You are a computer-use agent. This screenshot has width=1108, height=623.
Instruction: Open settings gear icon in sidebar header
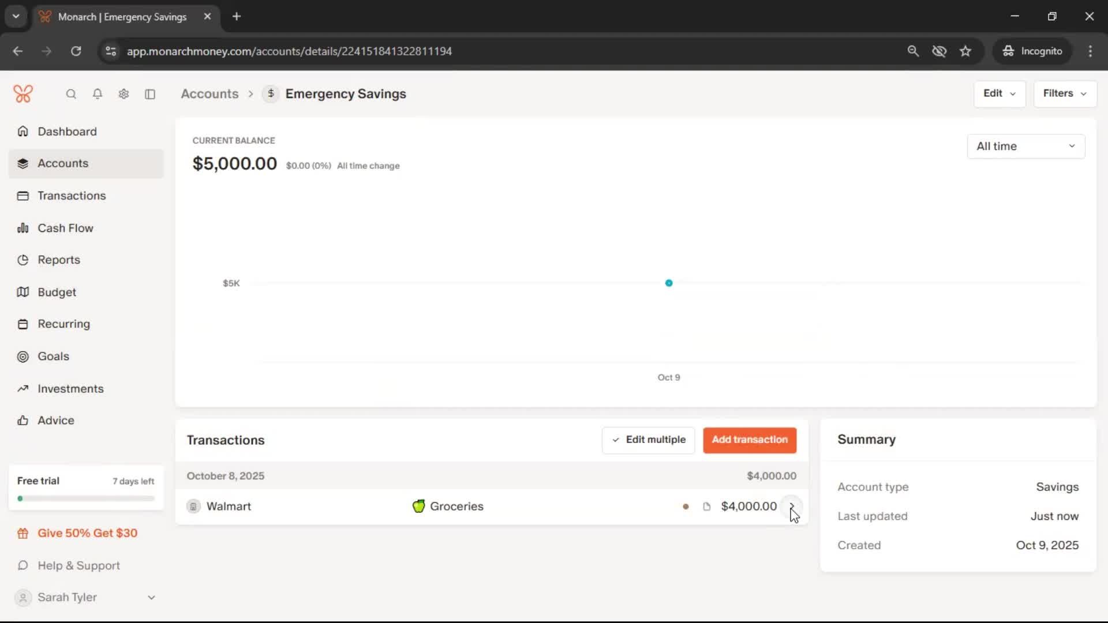click(x=123, y=94)
